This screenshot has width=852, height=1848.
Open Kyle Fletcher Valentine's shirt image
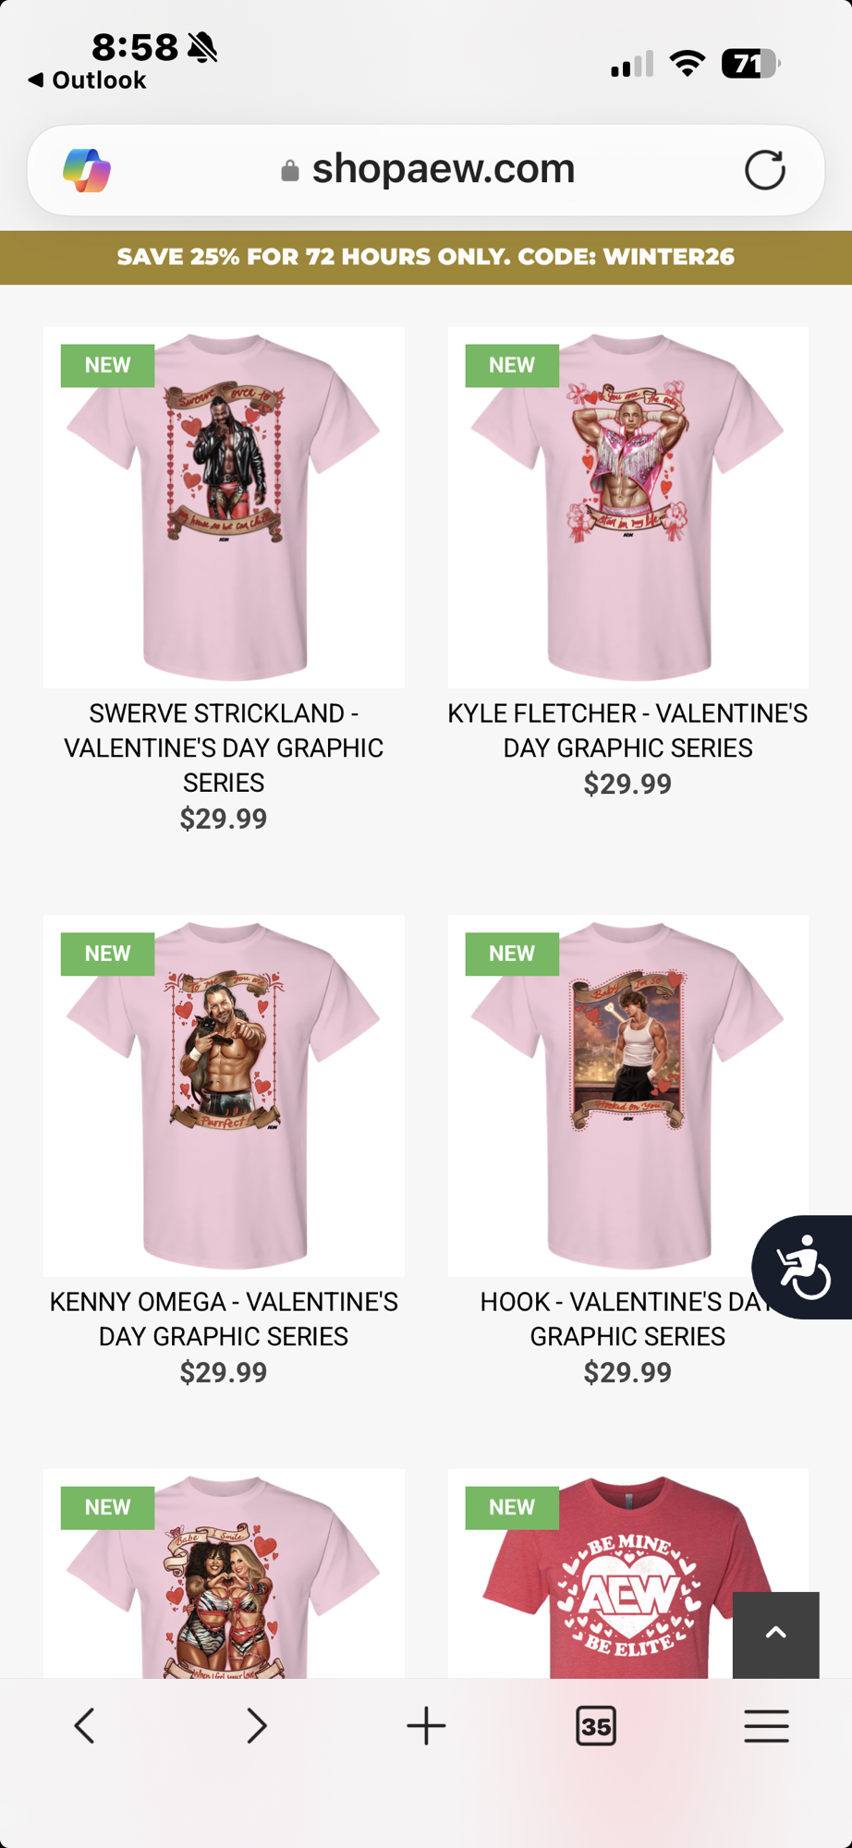coord(628,507)
